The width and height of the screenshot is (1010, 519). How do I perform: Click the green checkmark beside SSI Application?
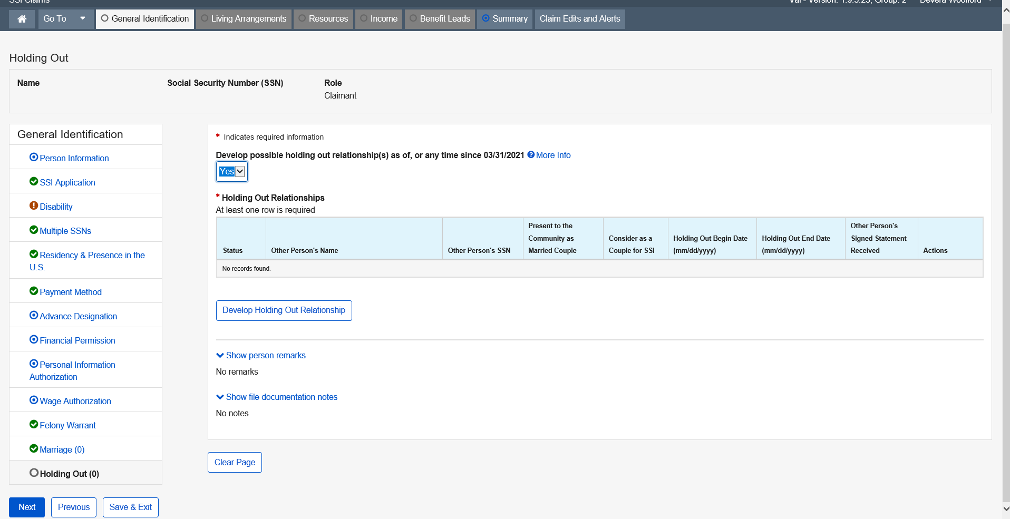tap(34, 182)
